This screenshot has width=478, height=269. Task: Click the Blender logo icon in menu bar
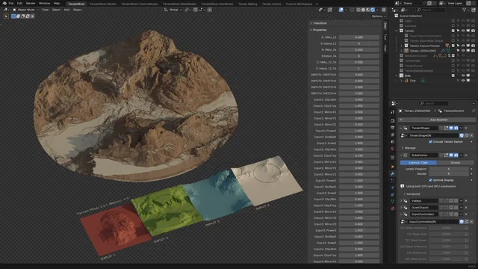(4, 3)
